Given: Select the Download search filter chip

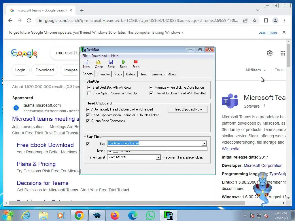Looking at the screenshot, I should pos(45,70).
